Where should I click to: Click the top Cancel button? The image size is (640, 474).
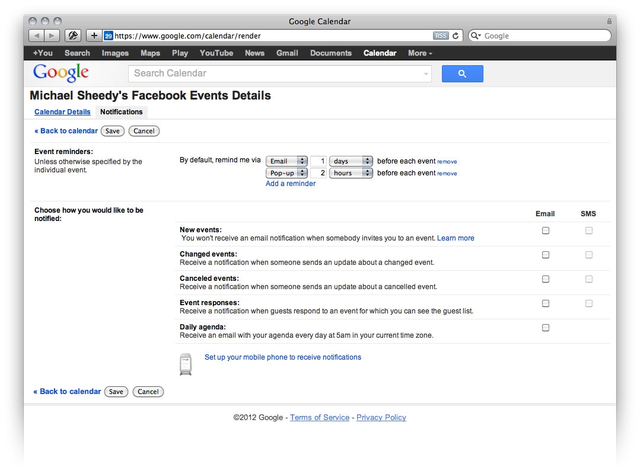[x=144, y=131]
